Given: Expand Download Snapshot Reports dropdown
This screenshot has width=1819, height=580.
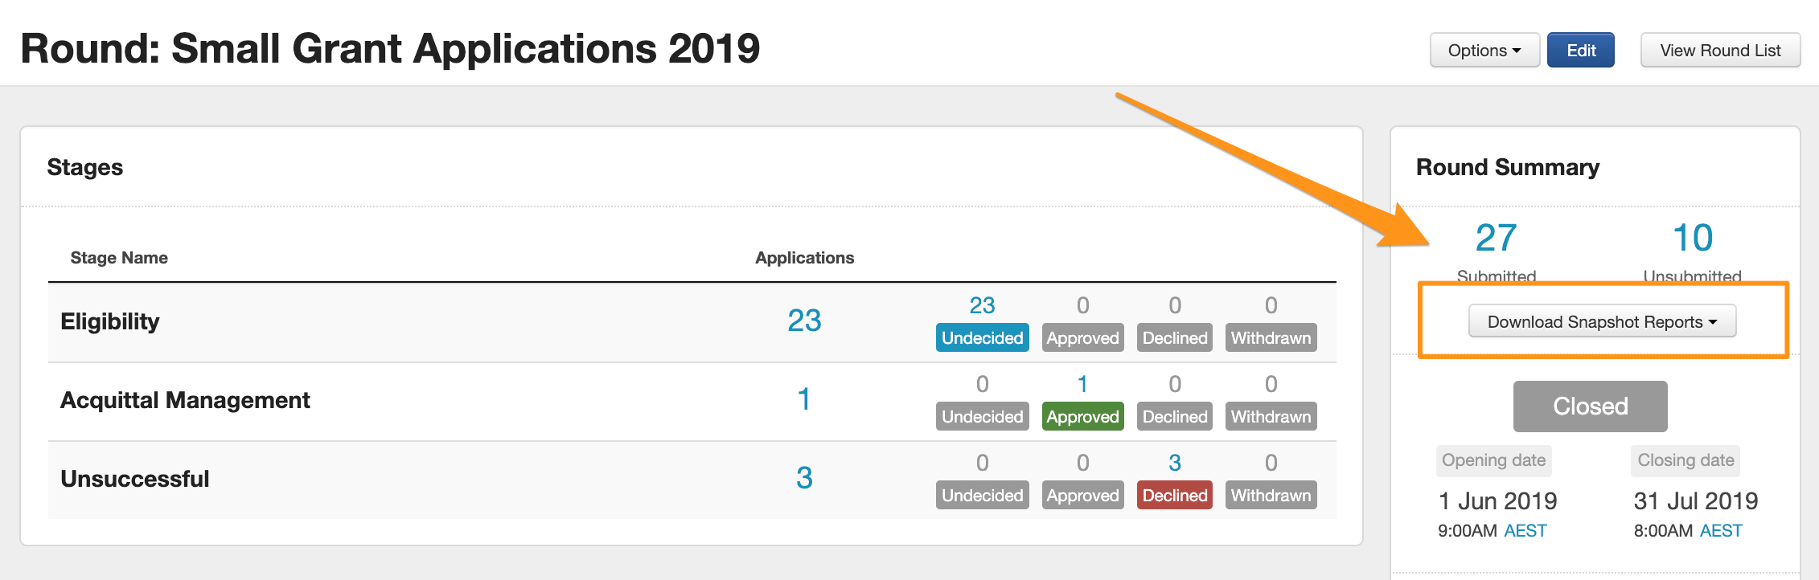Looking at the screenshot, I should [x=1601, y=322].
